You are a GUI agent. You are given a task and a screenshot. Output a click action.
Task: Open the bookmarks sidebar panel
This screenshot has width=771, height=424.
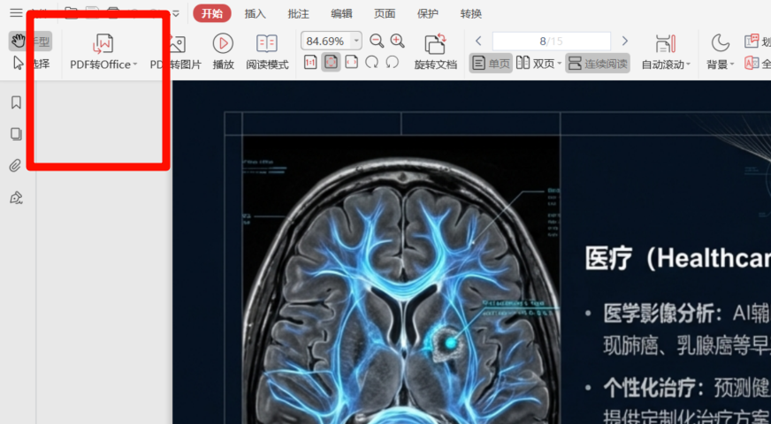coord(16,102)
